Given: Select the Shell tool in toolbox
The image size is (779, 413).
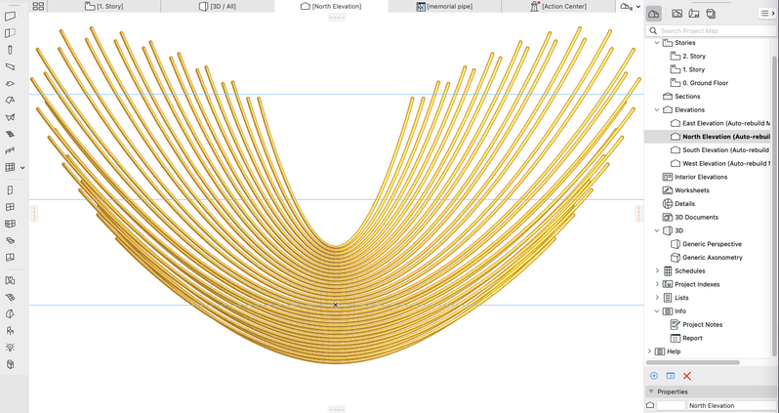Looking at the screenshot, I should pyautogui.click(x=10, y=117).
